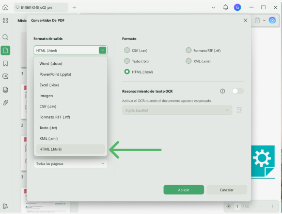Choose Texto (.txt) in dropdown list
The image size is (282, 214).
click(70, 128)
